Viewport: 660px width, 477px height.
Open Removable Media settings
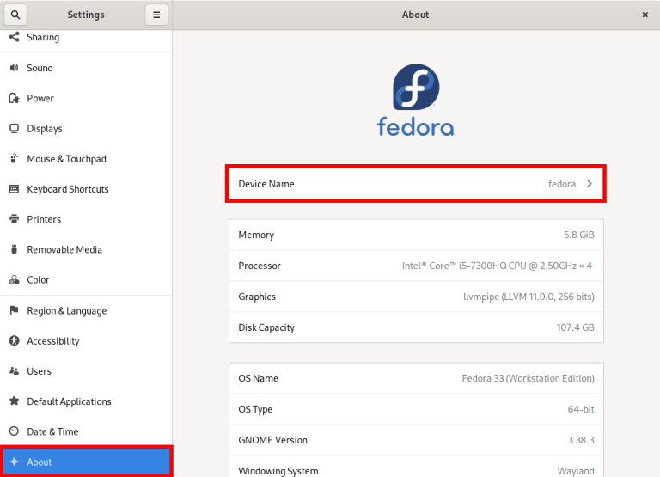[64, 250]
